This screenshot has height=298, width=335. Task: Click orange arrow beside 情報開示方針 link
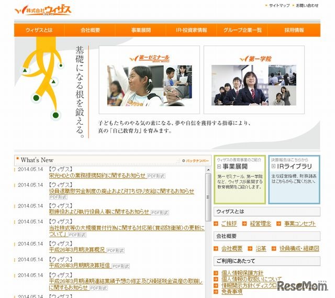(x=216, y=285)
